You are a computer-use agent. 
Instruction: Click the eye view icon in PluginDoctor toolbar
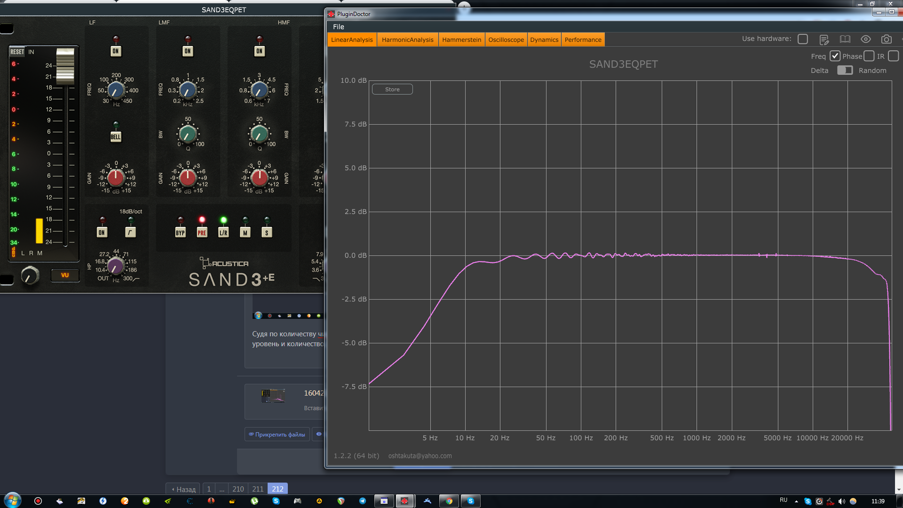tap(865, 40)
